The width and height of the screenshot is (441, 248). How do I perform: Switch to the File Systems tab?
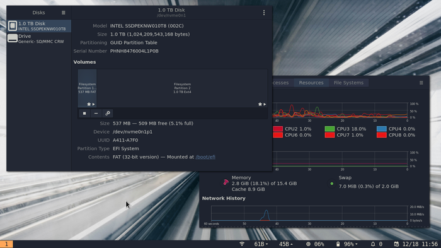(x=348, y=83)
